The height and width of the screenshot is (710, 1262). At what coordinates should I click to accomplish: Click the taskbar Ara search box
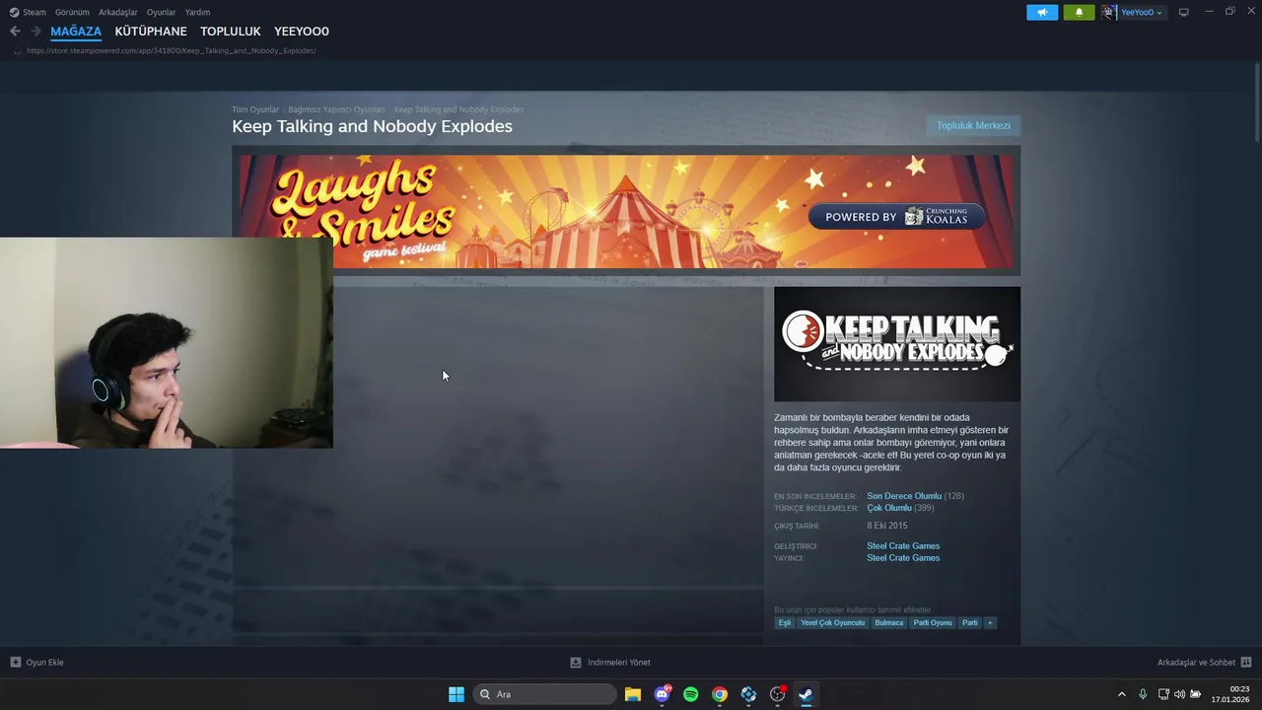(x=545, y=694)
